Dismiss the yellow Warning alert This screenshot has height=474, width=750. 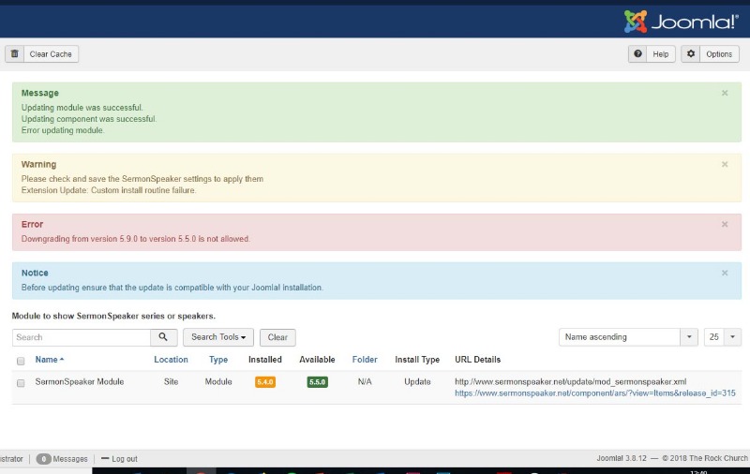coord(725,164)
